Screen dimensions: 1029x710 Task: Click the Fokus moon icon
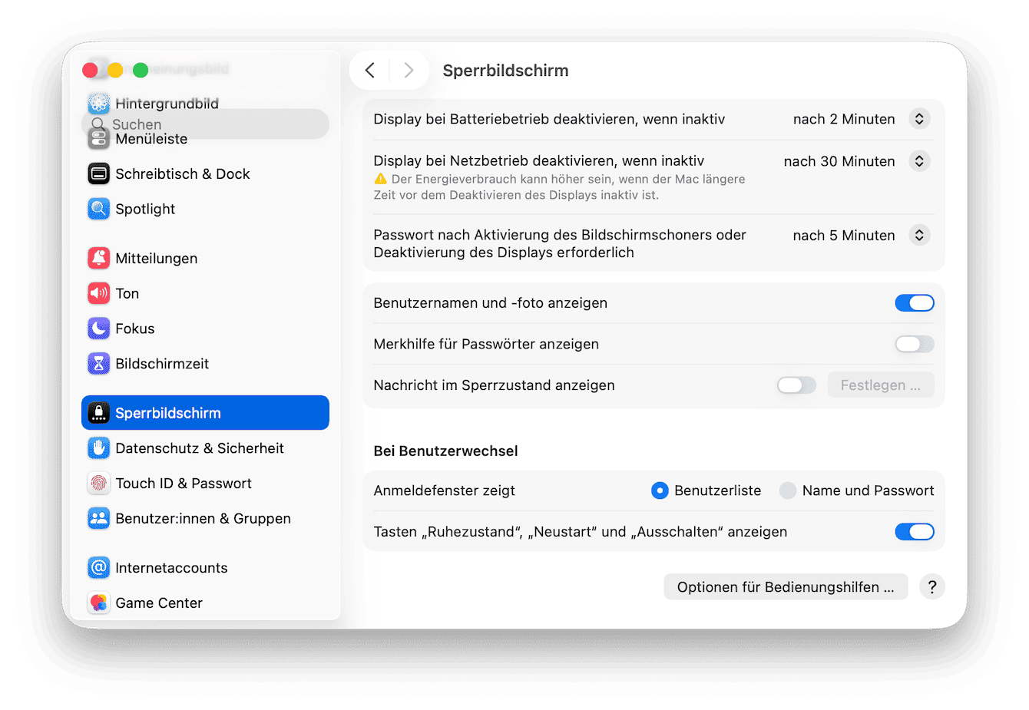coord(98,329)
